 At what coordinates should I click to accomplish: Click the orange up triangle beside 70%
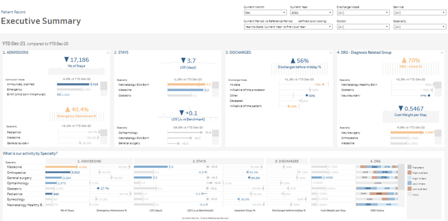tap(404, 60)
